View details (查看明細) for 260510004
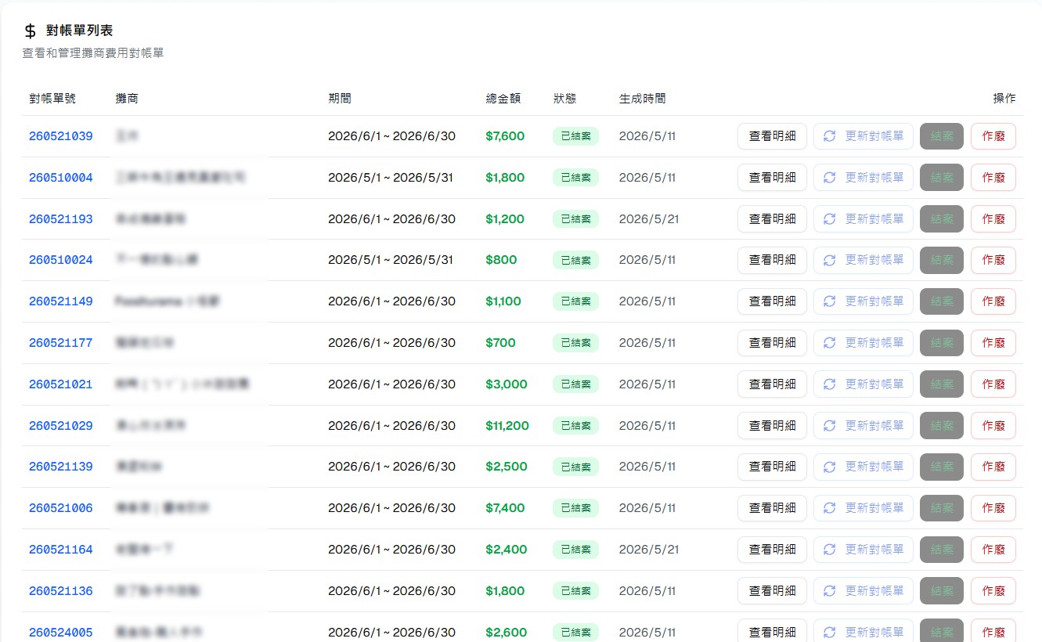This screenshot has width=1042, height=642. [x=772, y=178]
